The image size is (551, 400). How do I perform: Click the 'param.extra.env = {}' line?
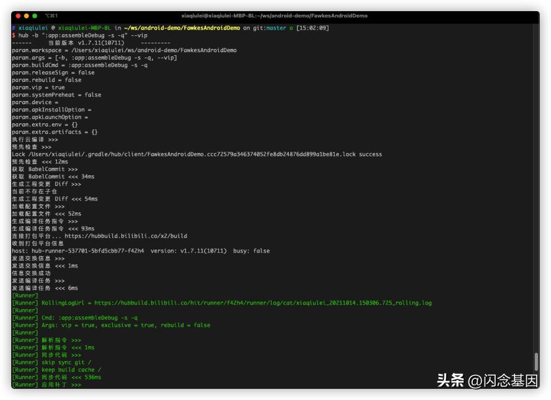(x=45, y=124)
